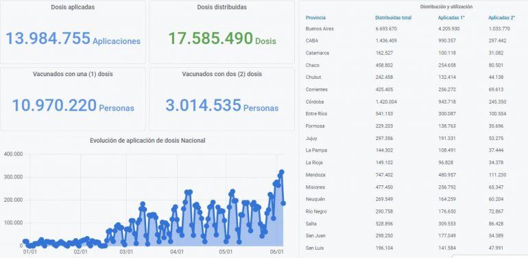The height and width of the screenshot is (258, 528).
Task: Select the Formosa row name
Action: [315, 126]
